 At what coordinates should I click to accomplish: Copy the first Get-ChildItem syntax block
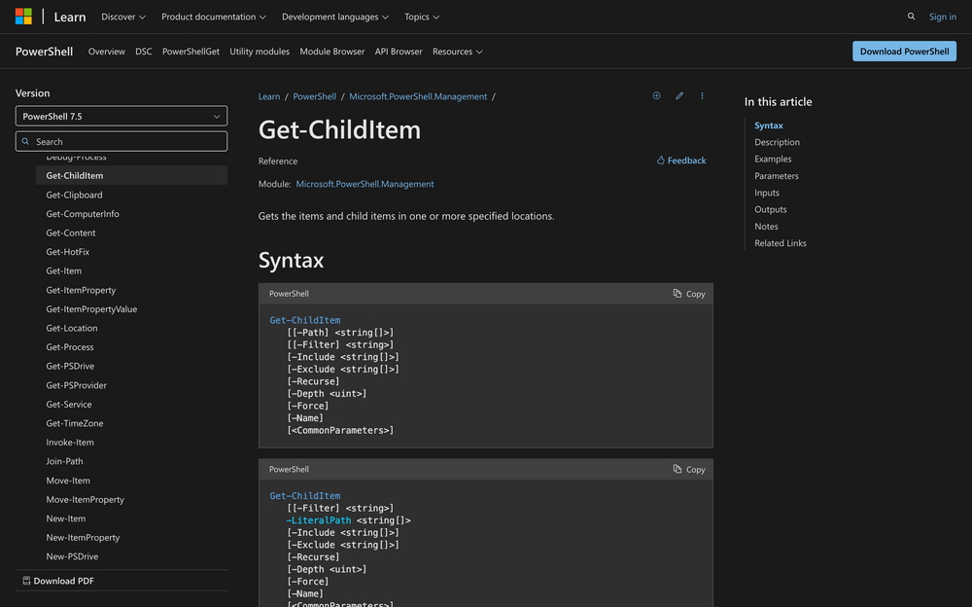688,293
